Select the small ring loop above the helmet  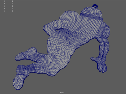click(x=95, y=6)
